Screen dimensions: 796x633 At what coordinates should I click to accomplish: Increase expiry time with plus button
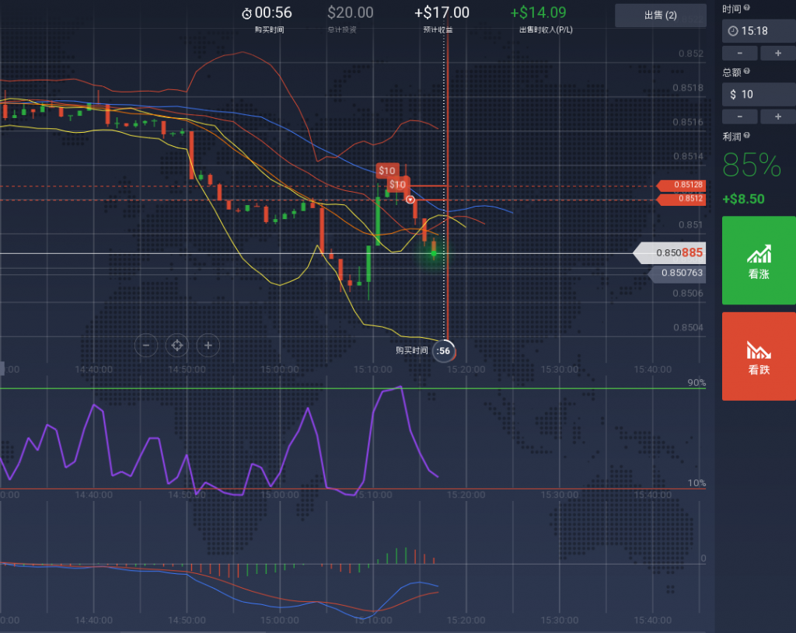(777, 53)
